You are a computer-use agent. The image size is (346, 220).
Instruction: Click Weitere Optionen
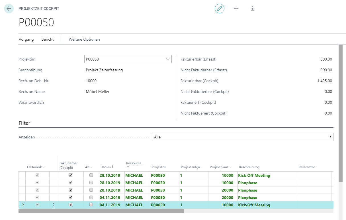pyautogui.click(x=84, y=39)
